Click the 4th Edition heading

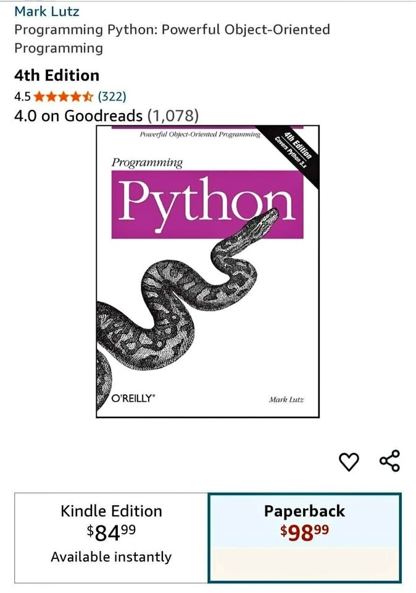57,75
